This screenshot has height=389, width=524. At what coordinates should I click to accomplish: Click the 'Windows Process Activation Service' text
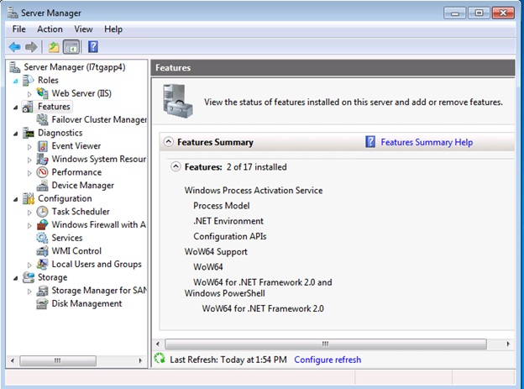[254, 191]
